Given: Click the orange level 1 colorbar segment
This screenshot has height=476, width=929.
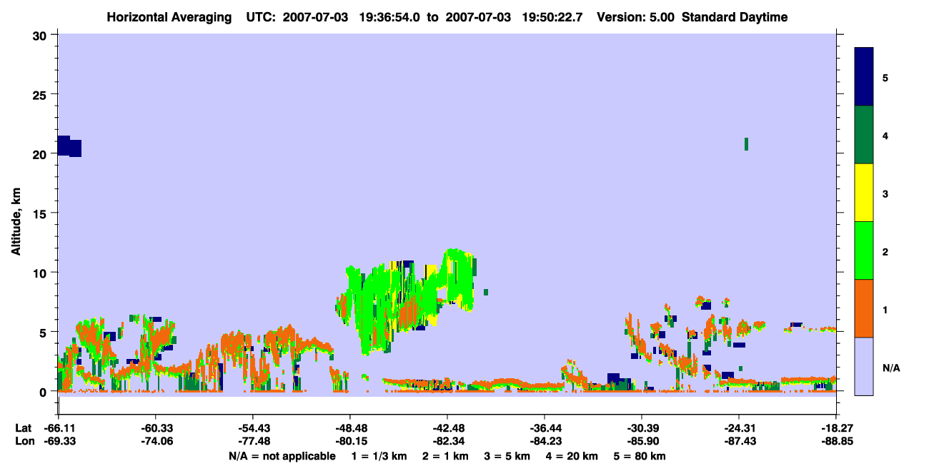Looking at the screenshot, I should click(864, 308).
